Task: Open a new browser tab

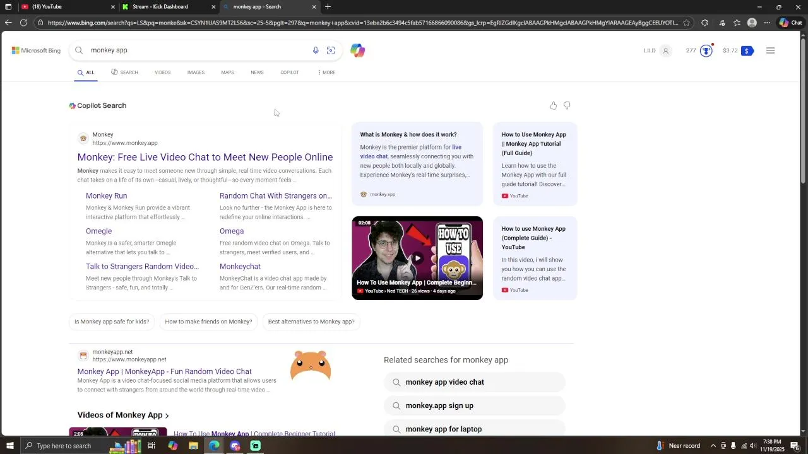Action: 328,7
